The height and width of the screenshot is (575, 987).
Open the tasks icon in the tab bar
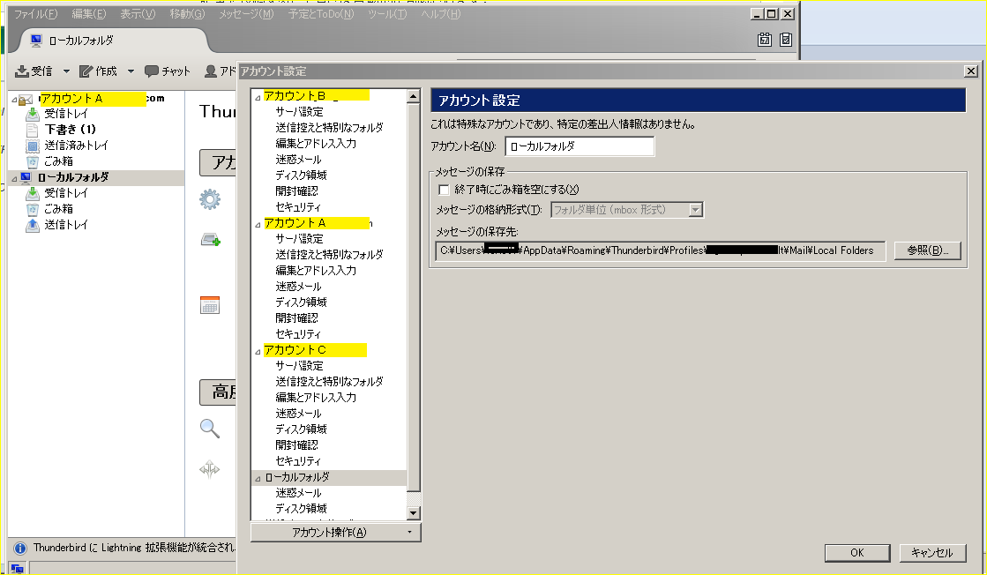(786, 40)
